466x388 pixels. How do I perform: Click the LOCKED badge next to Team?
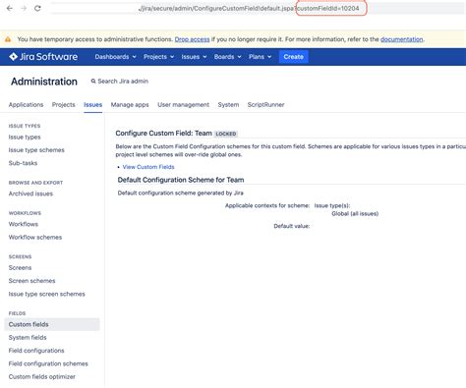pos(225,134)
